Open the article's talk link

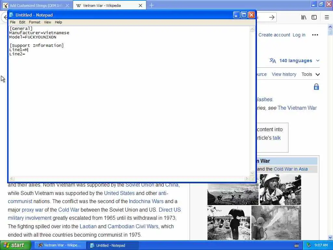[x=276, y=138]
